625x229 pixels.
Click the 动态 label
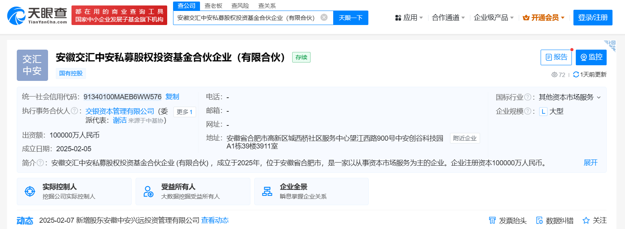point(25,221)
